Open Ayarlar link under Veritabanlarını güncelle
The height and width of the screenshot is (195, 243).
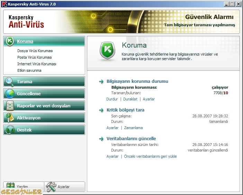click(112, 156)
